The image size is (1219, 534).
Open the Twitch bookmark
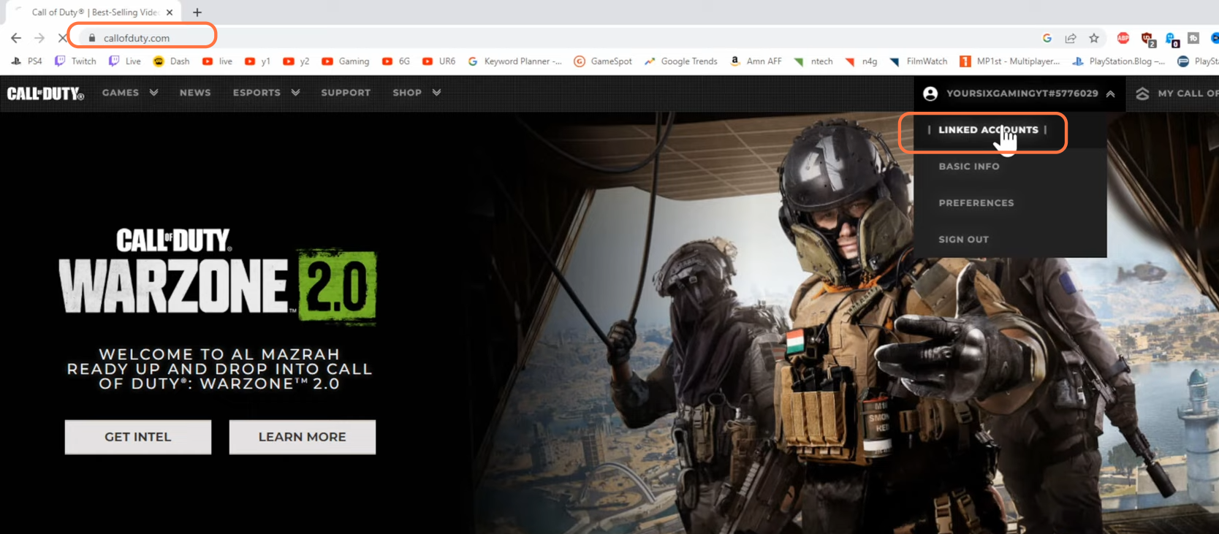pyautogui.click(x=76, y=61)
